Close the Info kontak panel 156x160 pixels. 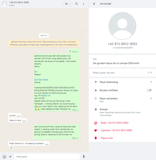click(94, 4)
